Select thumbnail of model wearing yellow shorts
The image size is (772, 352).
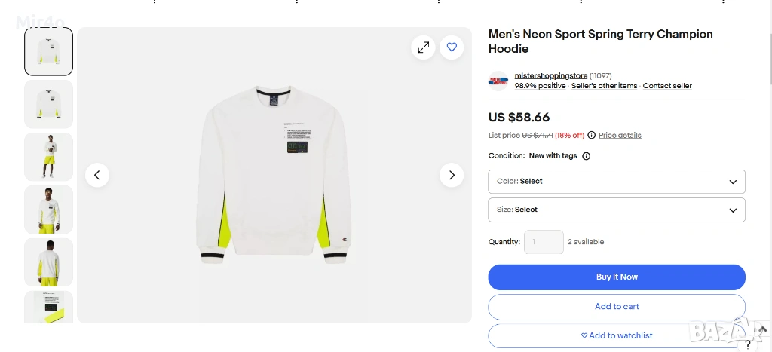(x=49, y=157)
